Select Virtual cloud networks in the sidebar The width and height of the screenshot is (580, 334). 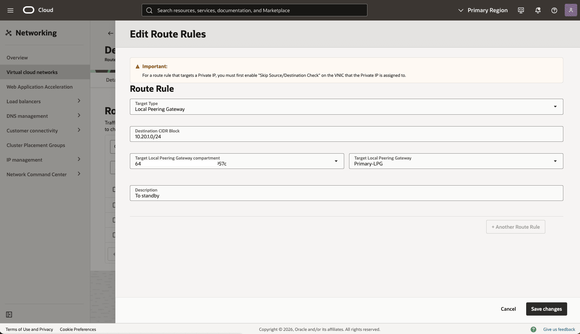click(x=32, y=72)
